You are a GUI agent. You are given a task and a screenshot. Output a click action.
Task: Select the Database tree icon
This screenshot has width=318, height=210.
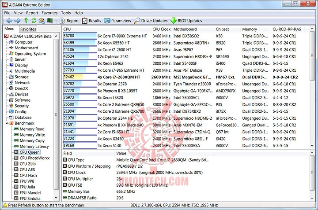[11, 118]
